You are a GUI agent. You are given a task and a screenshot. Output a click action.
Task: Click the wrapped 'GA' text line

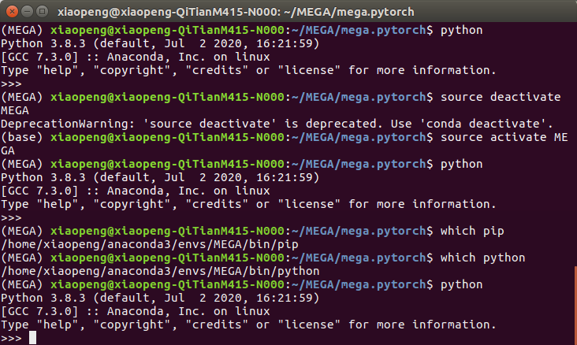coord(8,150)
